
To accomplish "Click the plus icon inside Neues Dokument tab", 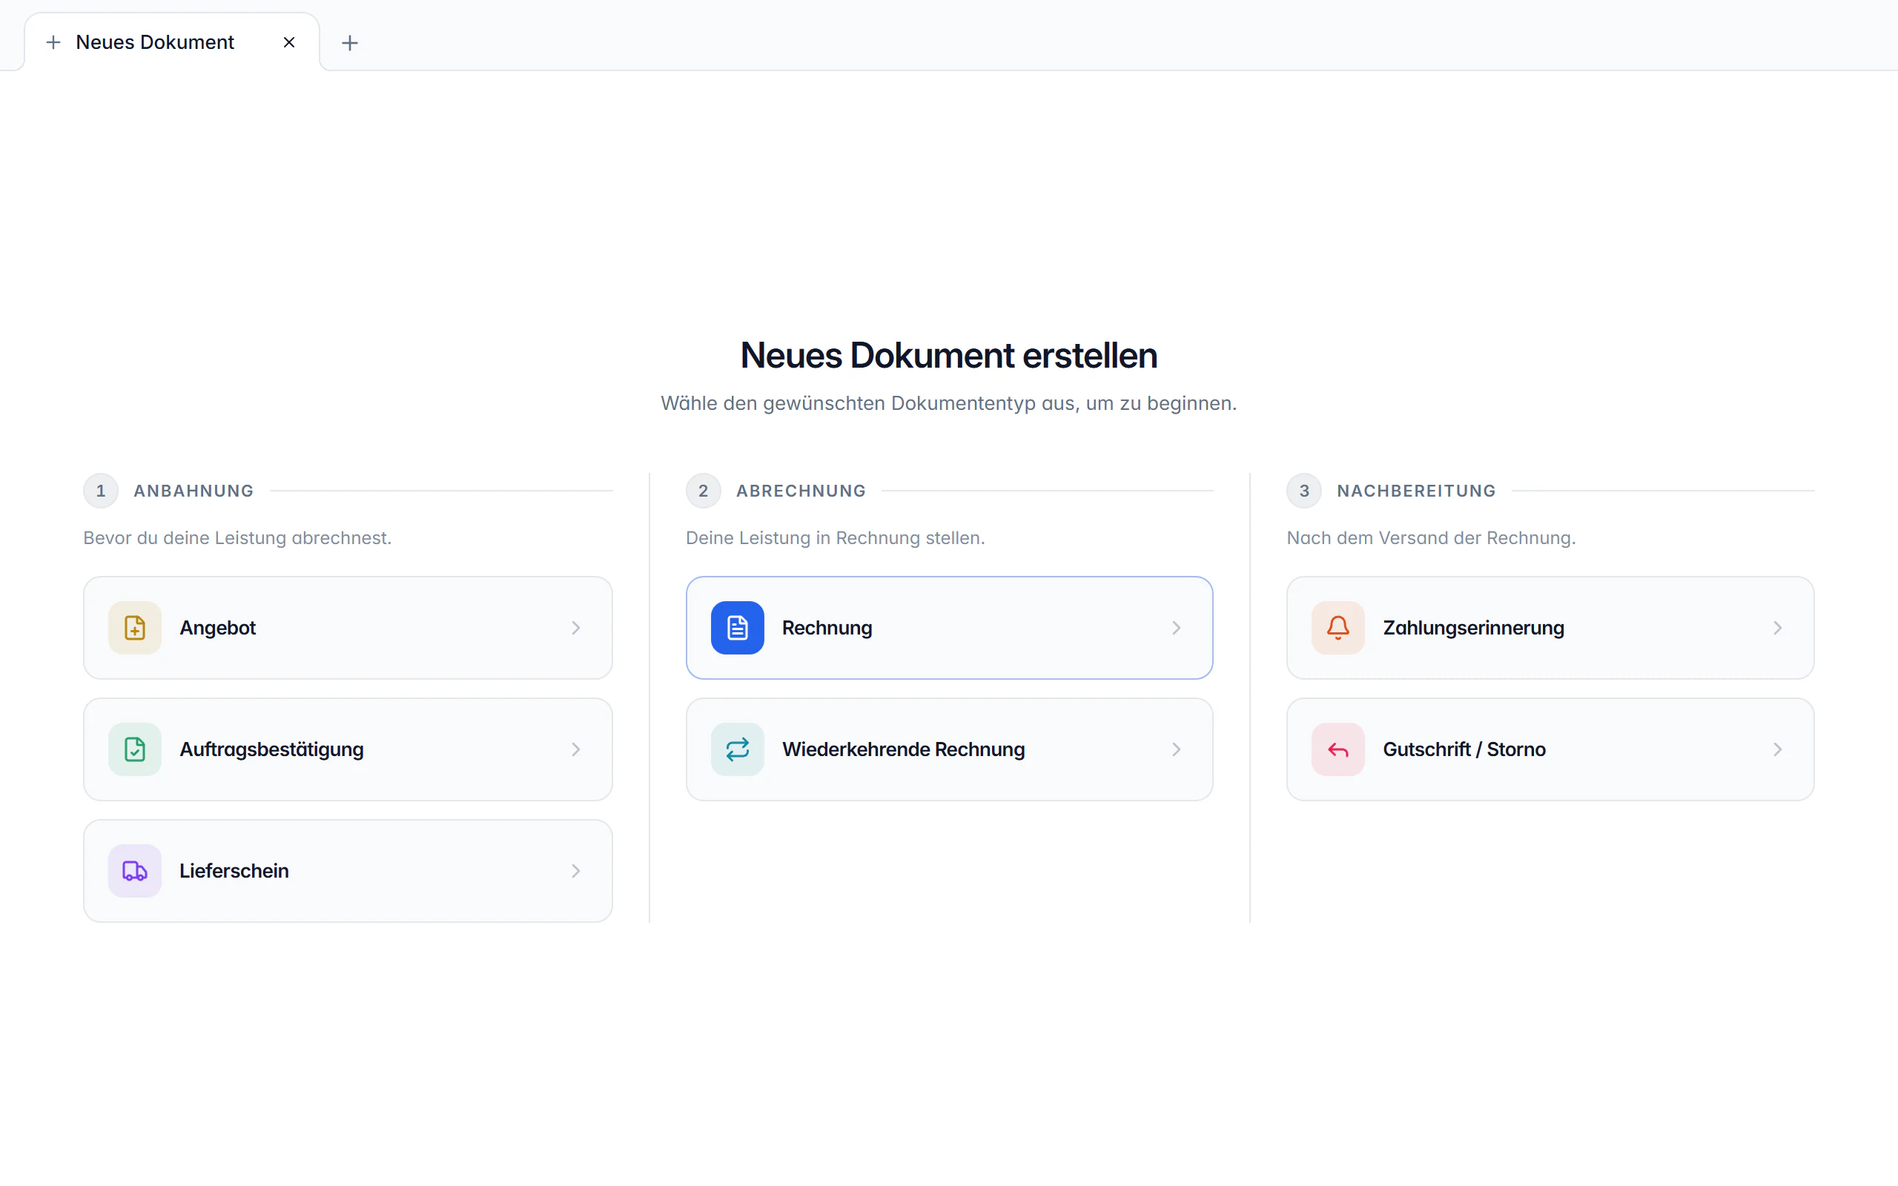I will [x=53, y=42].
